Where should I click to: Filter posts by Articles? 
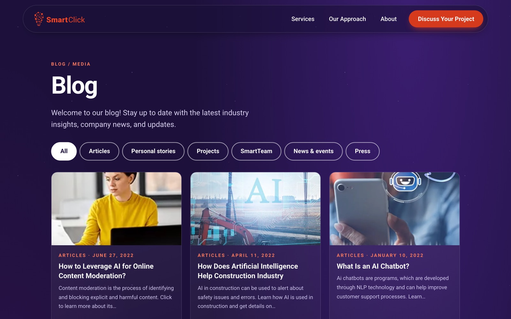click(x=99, y=151)
